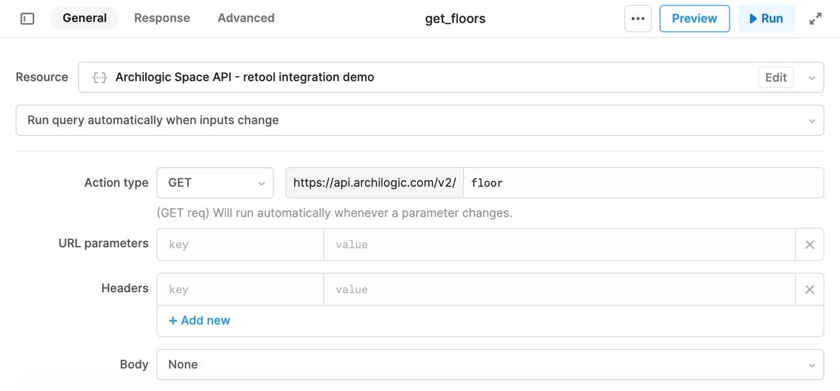Image resolution: width=840 pixels, height=391 pixels.
Task: Edit the Archilogic Space API resource
Action: point(776,77)
